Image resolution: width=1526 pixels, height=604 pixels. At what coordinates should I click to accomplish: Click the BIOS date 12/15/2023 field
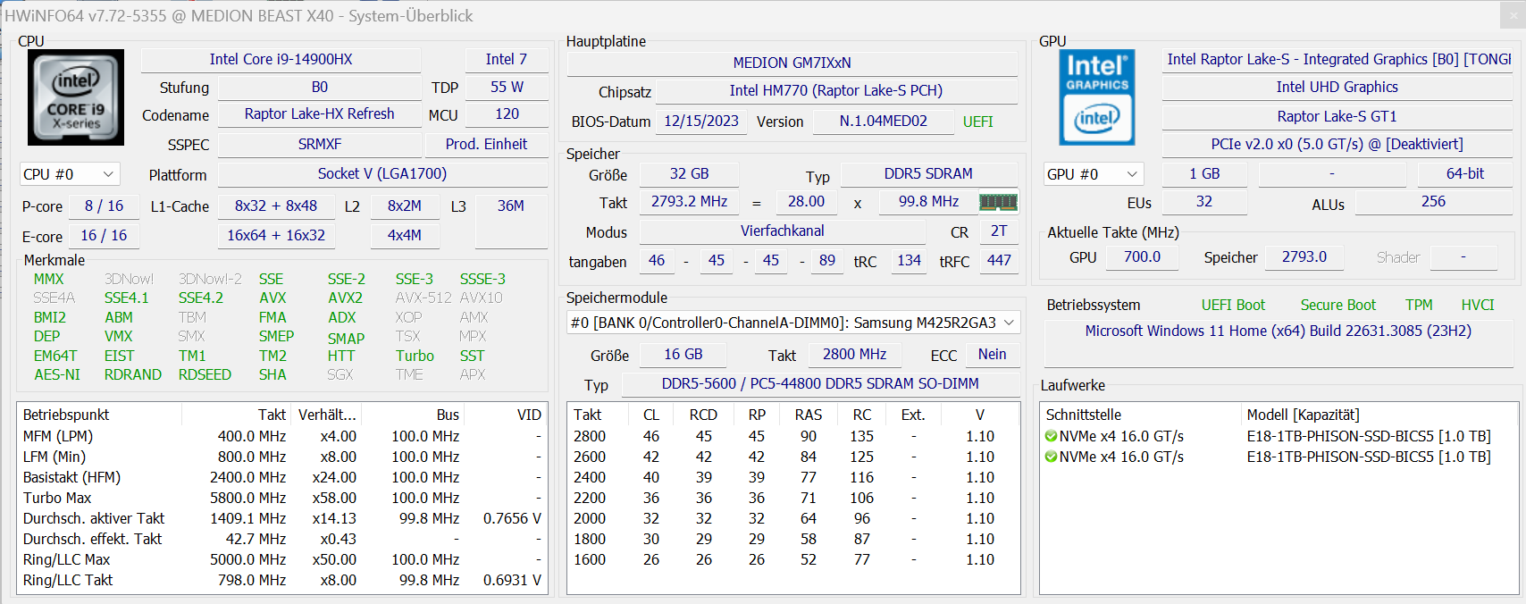click(701, 121)
